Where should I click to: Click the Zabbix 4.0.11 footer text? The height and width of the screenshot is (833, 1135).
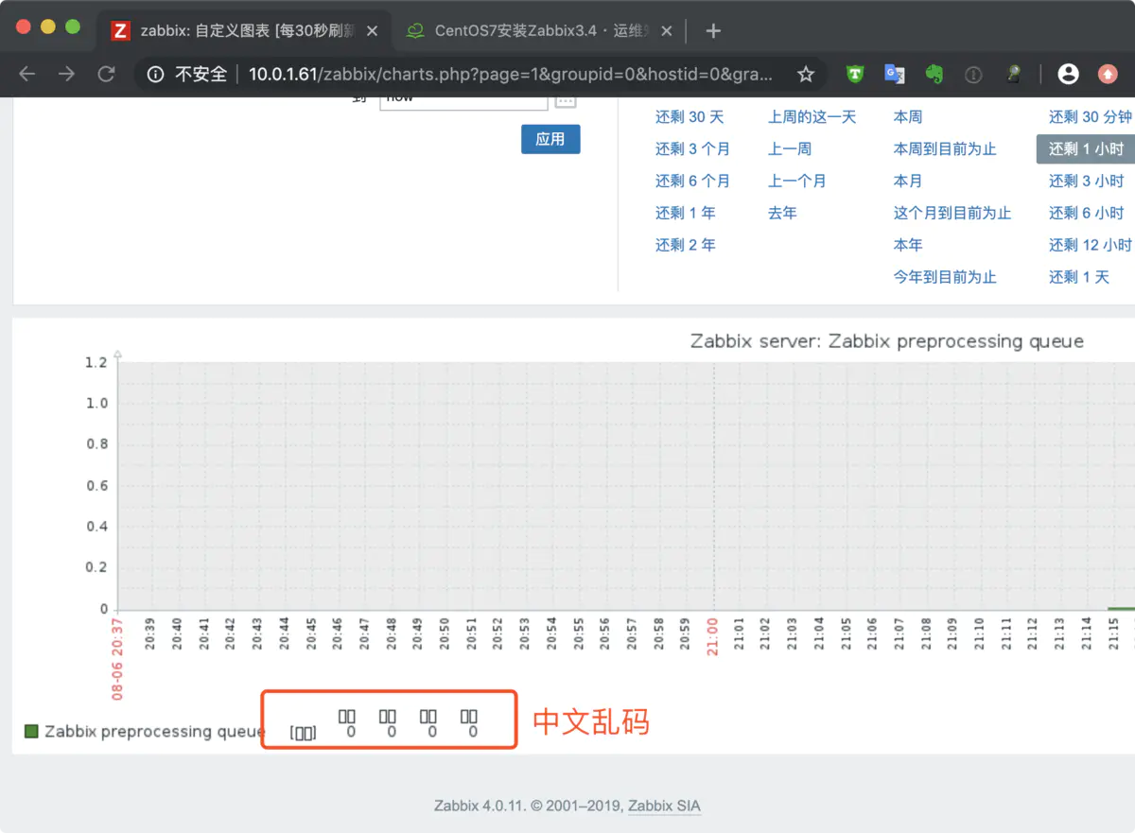pos(479,807)
